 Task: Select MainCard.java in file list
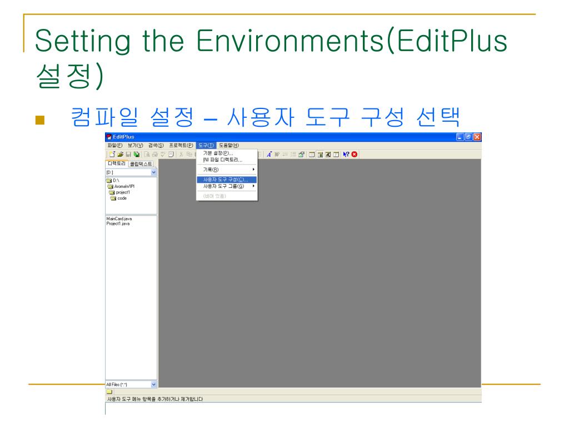click(x=119, y=219)
